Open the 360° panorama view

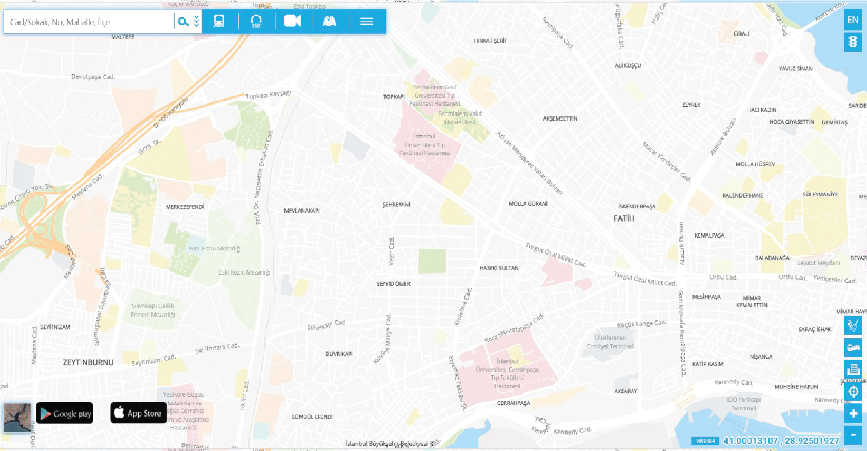coord(256,21)
